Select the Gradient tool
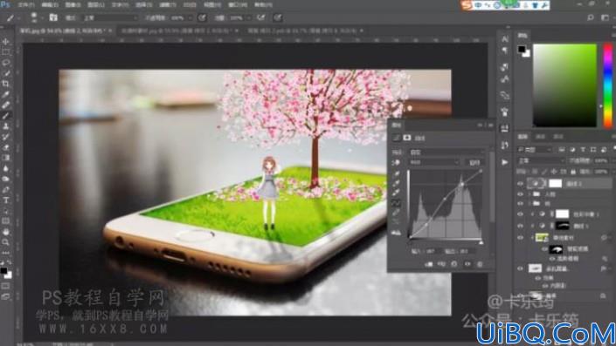 coord(6,158)
